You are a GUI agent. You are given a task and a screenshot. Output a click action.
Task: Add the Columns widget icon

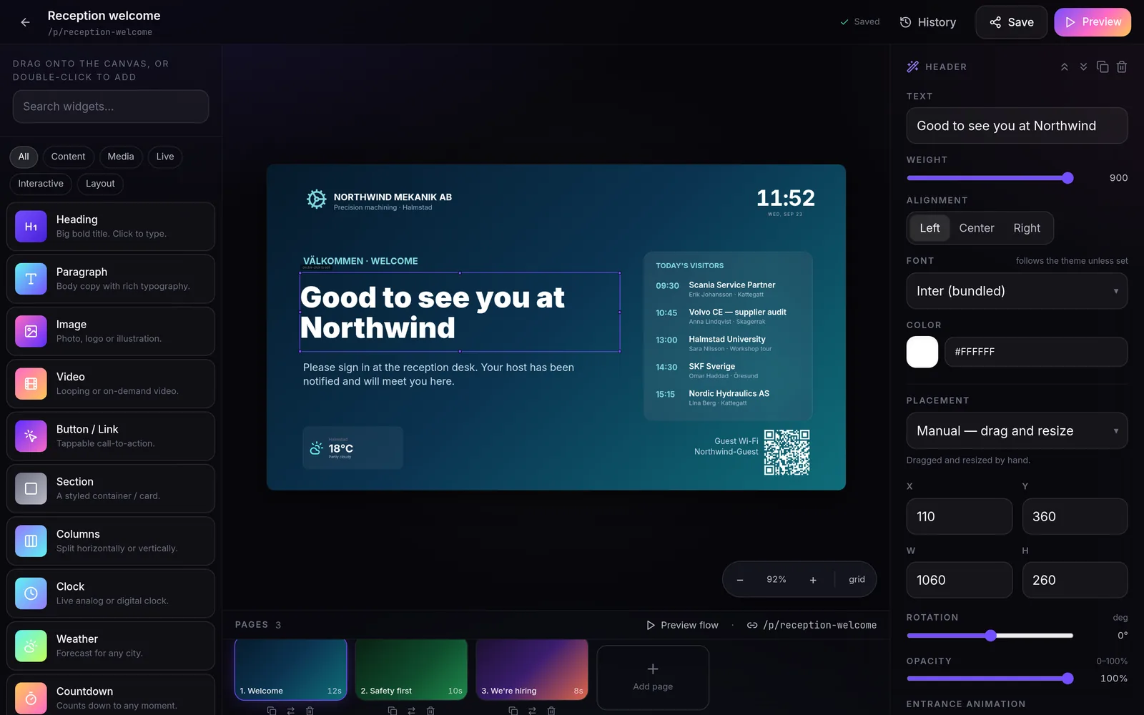(31, 541)
